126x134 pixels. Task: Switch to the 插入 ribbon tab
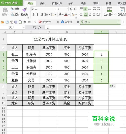43,3
